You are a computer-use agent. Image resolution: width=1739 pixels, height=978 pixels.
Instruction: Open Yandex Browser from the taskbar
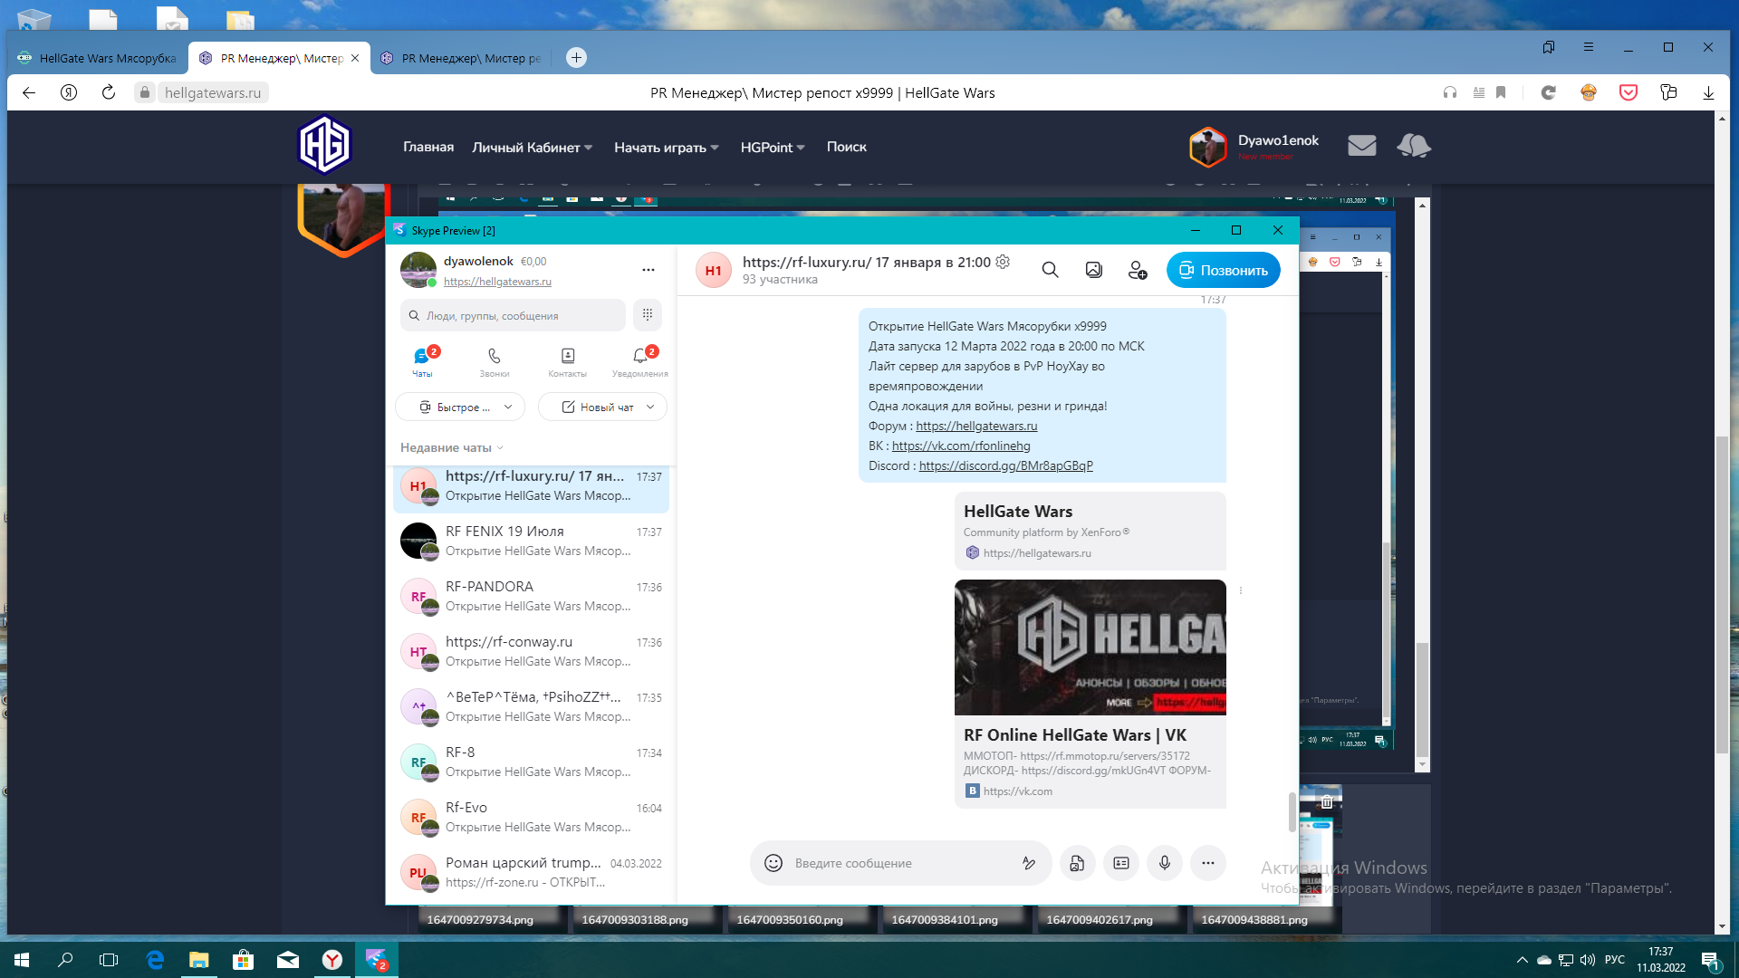tap(332, 960)
